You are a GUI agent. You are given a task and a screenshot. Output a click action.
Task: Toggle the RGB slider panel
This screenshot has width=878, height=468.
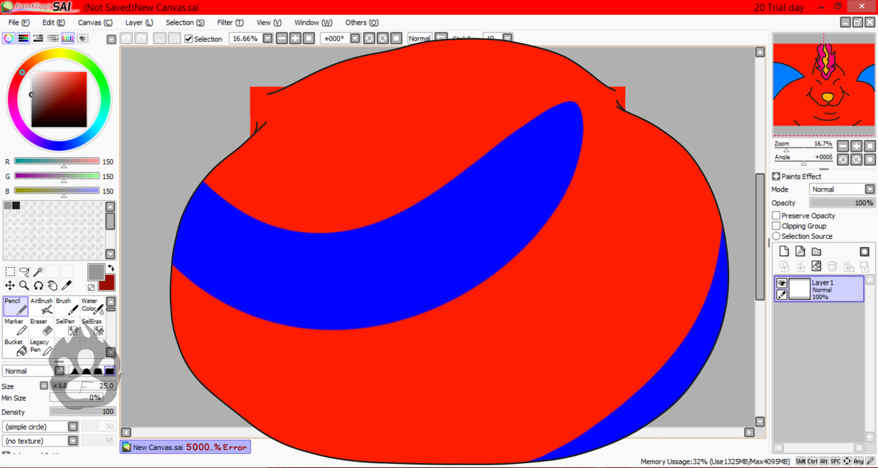[x=23, y=38]
